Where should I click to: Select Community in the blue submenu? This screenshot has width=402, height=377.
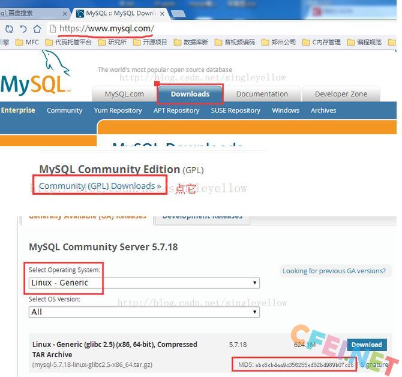click(64, 110)
